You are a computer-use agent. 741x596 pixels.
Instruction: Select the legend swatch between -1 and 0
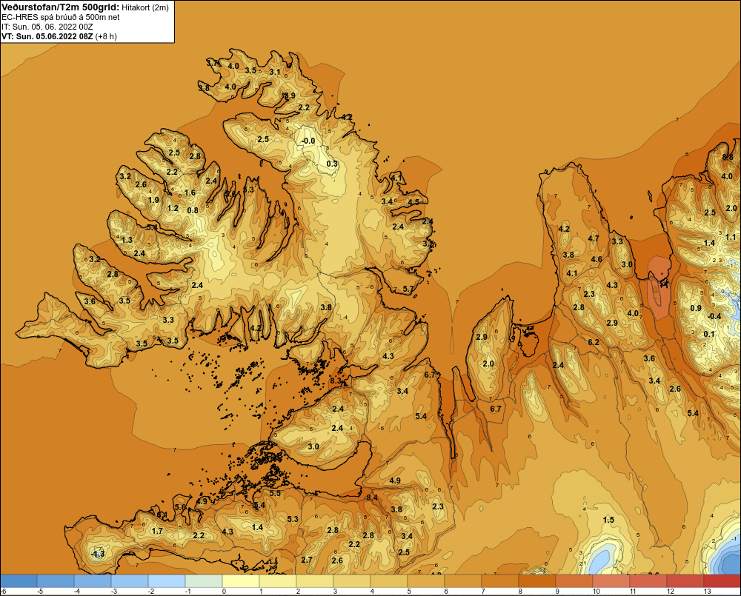pyautogui.click(x=204, y=580)
